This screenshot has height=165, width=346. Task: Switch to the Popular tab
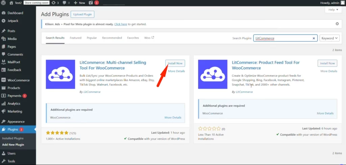pyautogui.click(x=92, y=38)
